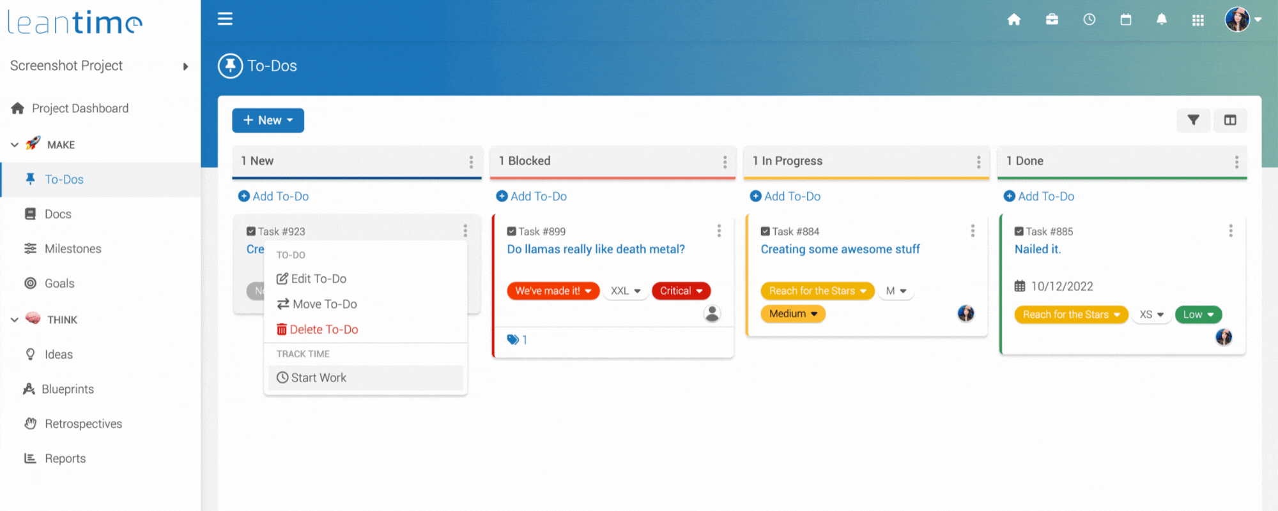Image resolution: width=1278 pixels, height=511 pixels.
Task: Open New column options menu
Action: [x=471, y=161]
